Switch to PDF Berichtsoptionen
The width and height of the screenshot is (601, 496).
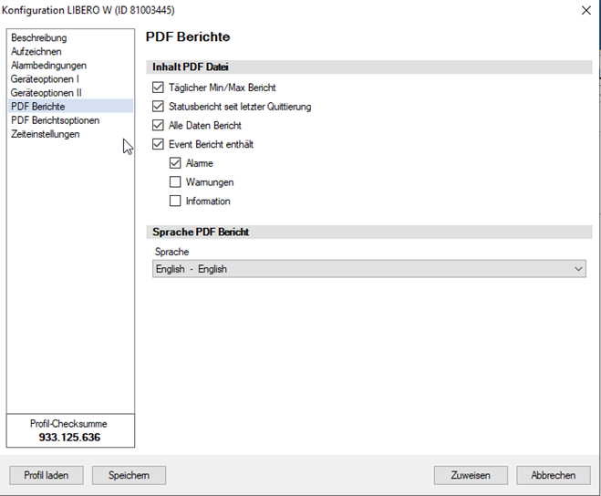tap(55, 120)
